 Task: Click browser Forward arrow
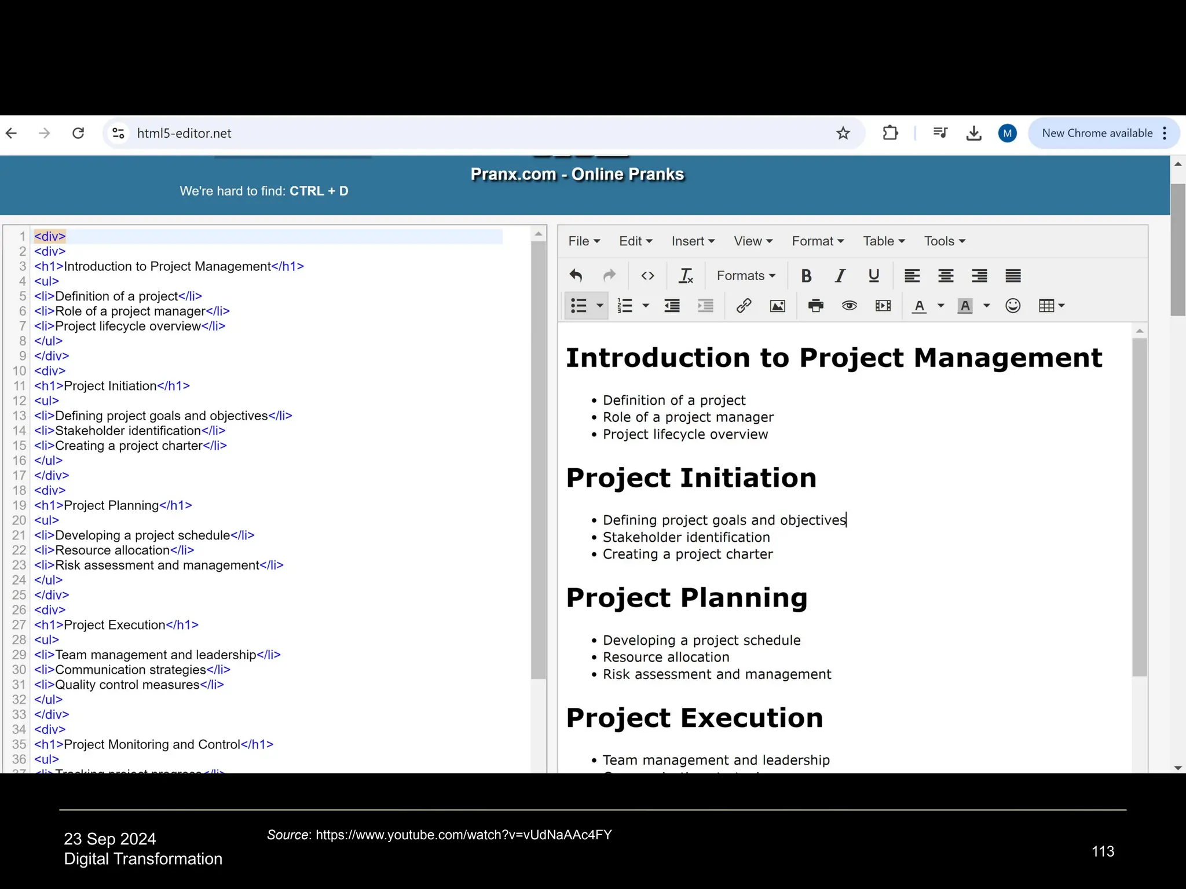[45, 133]
